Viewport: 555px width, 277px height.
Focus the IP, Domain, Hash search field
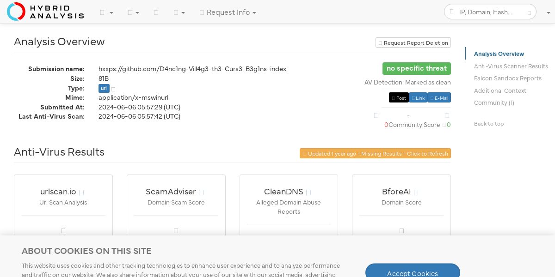490,12
